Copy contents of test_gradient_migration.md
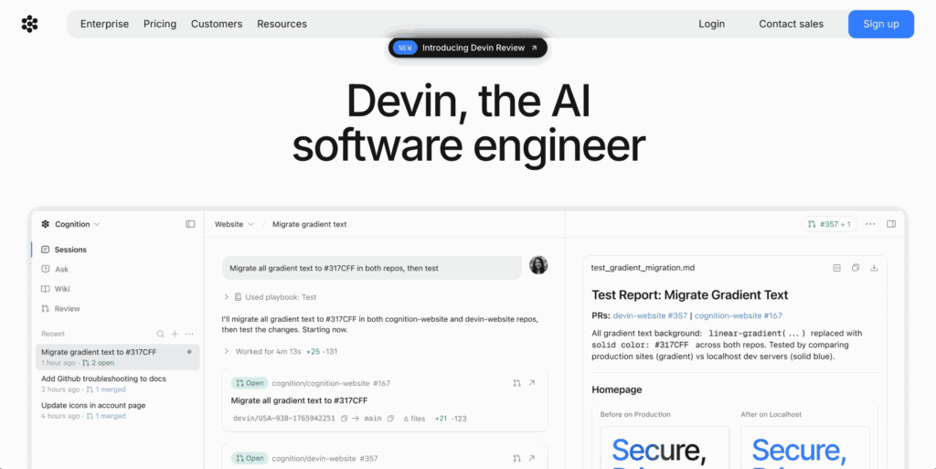The width and height of the screenshot is (936, 469). tap(856, 268)
